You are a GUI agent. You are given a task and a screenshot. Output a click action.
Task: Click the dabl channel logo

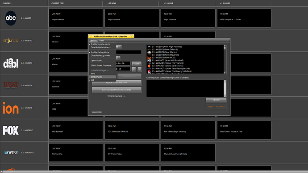point(11,63)
